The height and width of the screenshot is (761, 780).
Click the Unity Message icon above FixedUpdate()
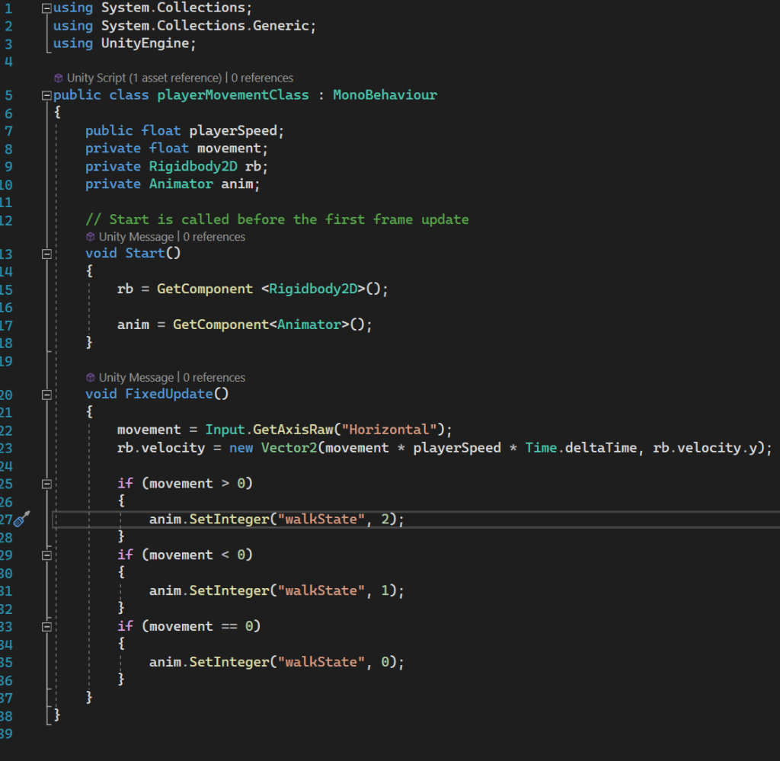coord(91,378)
